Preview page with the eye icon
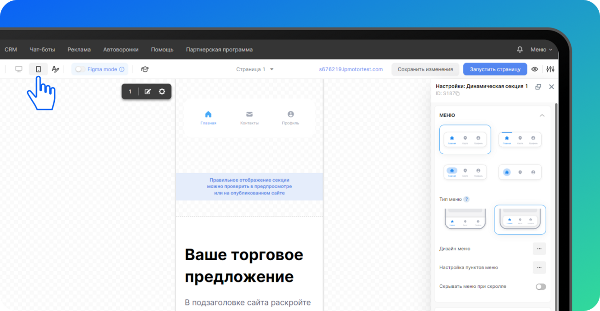600x311 pixels. tap(535, 69)
